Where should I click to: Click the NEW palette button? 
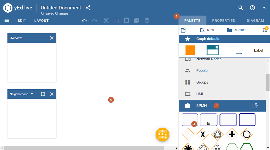click(207, 30)
